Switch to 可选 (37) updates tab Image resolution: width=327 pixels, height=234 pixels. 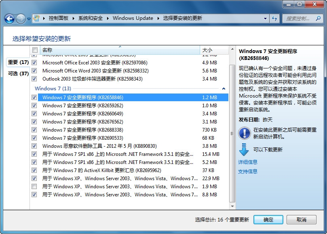tap(18, 73)
